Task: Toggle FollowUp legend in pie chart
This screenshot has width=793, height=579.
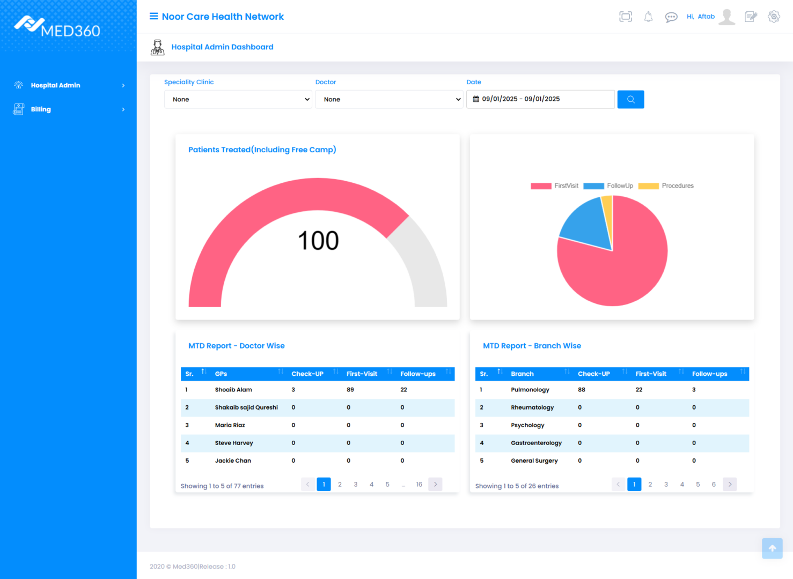Action: [x=608, y=186]
